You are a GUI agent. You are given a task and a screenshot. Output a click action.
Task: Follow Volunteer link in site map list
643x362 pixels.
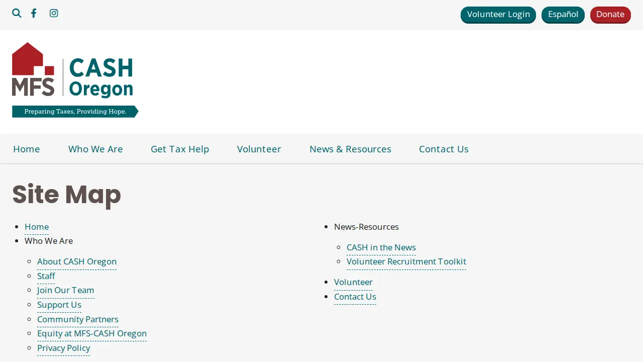click(353, 282)
